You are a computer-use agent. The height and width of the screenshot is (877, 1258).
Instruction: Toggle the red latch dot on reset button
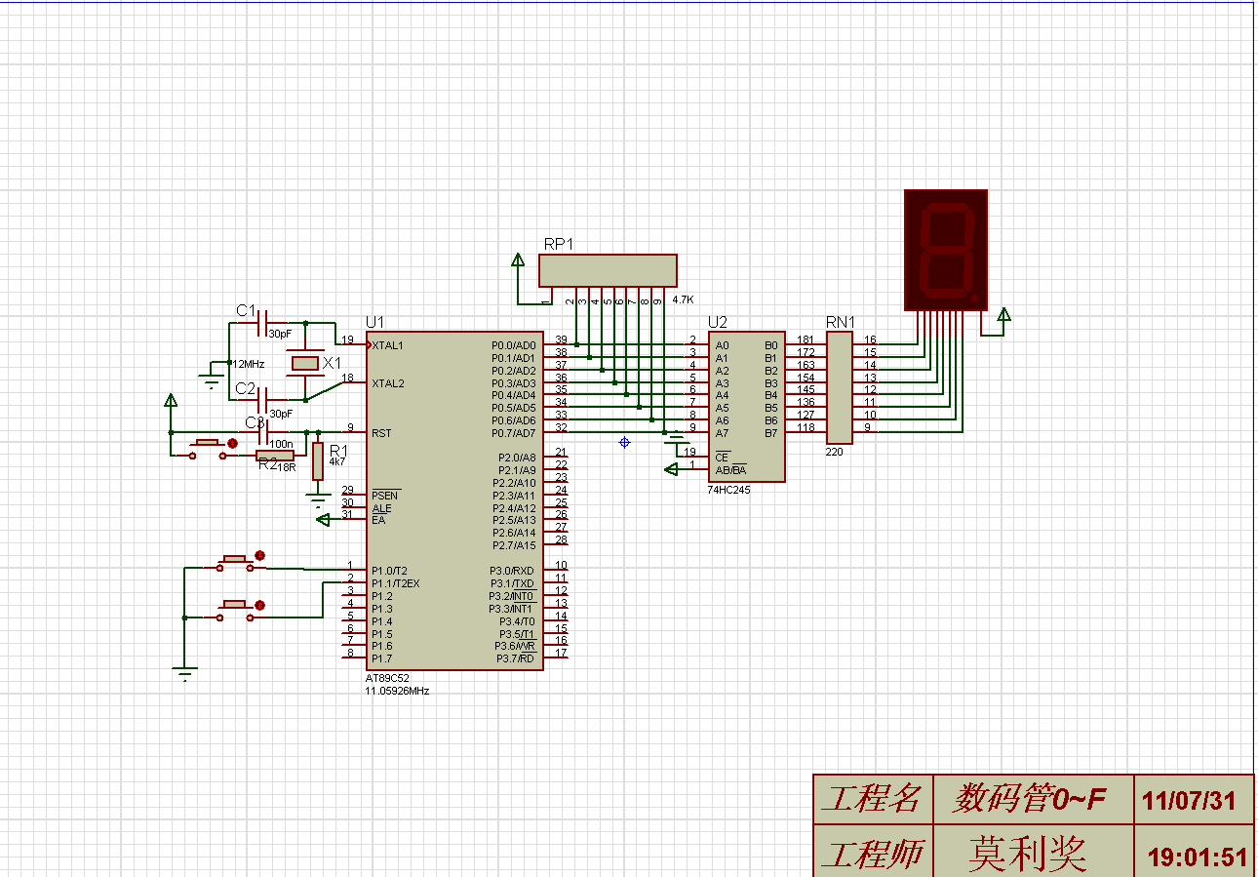232,443
